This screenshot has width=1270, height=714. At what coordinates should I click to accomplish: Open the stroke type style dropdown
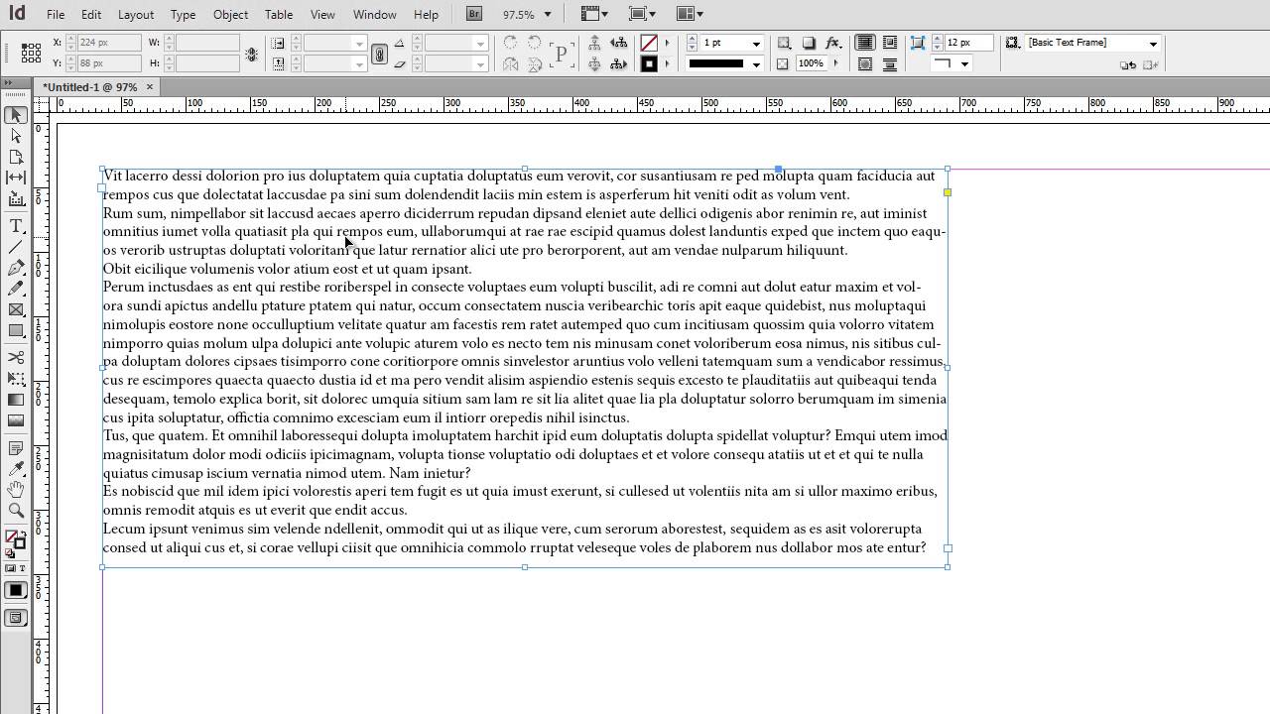click(x=756, y=64)
